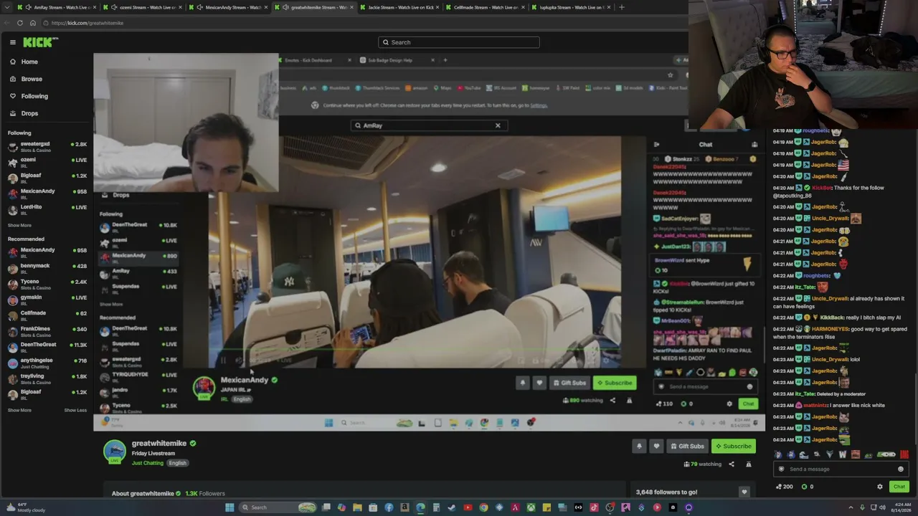Share the greatwhitemike stream
This screenshot has height=516, width=918.
coord(732,464)
